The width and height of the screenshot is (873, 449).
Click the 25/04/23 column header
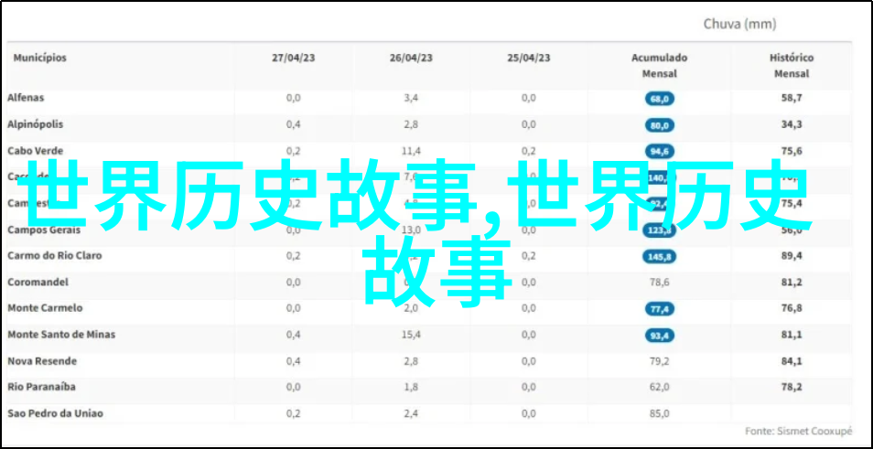point(529,58)
